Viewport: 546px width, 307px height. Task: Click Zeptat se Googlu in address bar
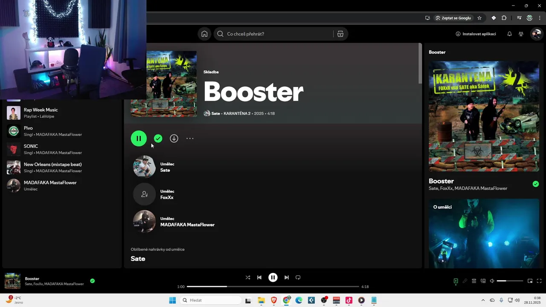pos(453,18)
